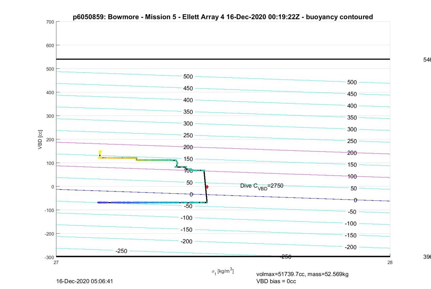Click the right-side contour label -150
The image size is (431, 289).
pos(351,235)
